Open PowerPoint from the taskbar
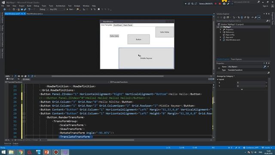This screenshot has width=275, height=155. click(47, 152)
